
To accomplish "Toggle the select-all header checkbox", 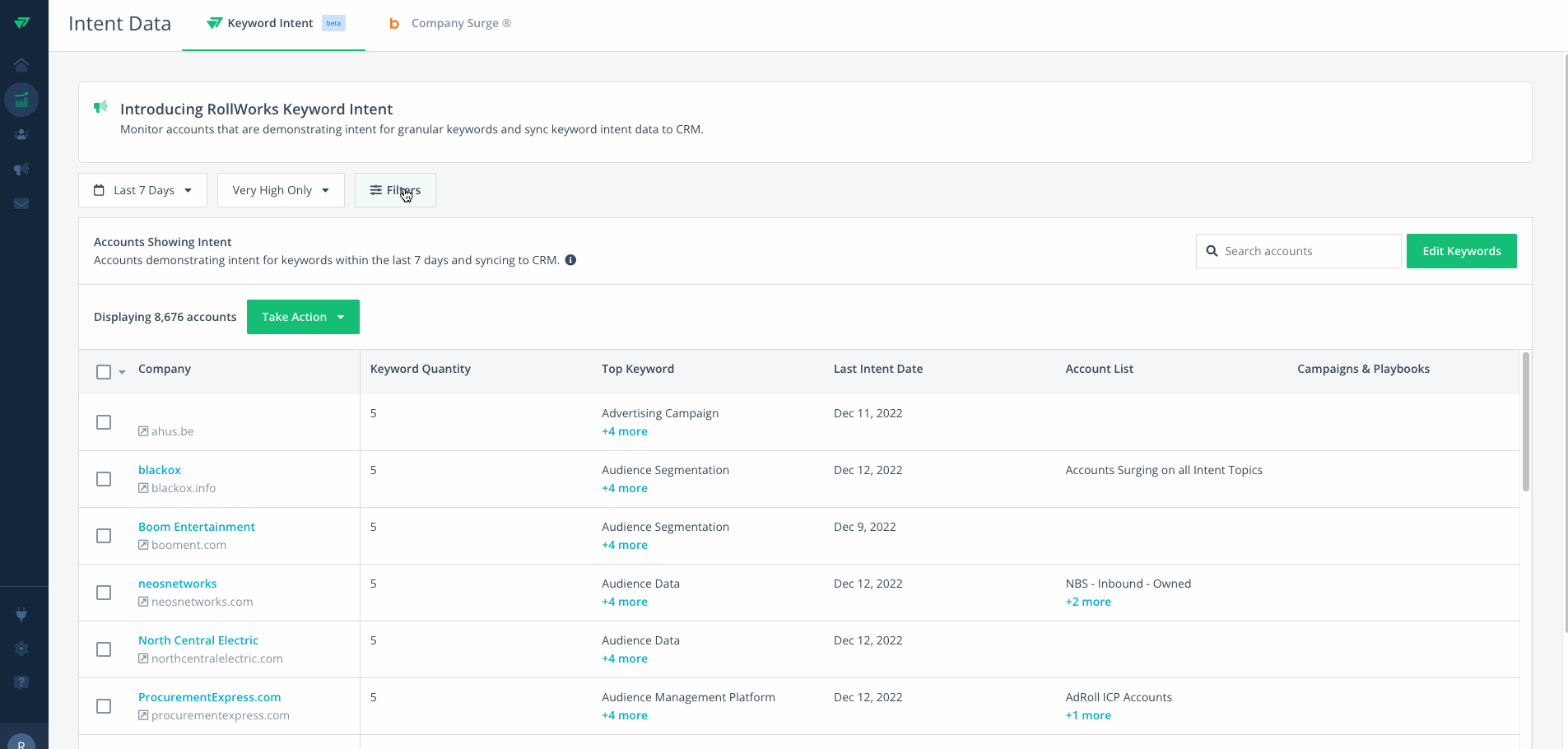I will point(104,372).
